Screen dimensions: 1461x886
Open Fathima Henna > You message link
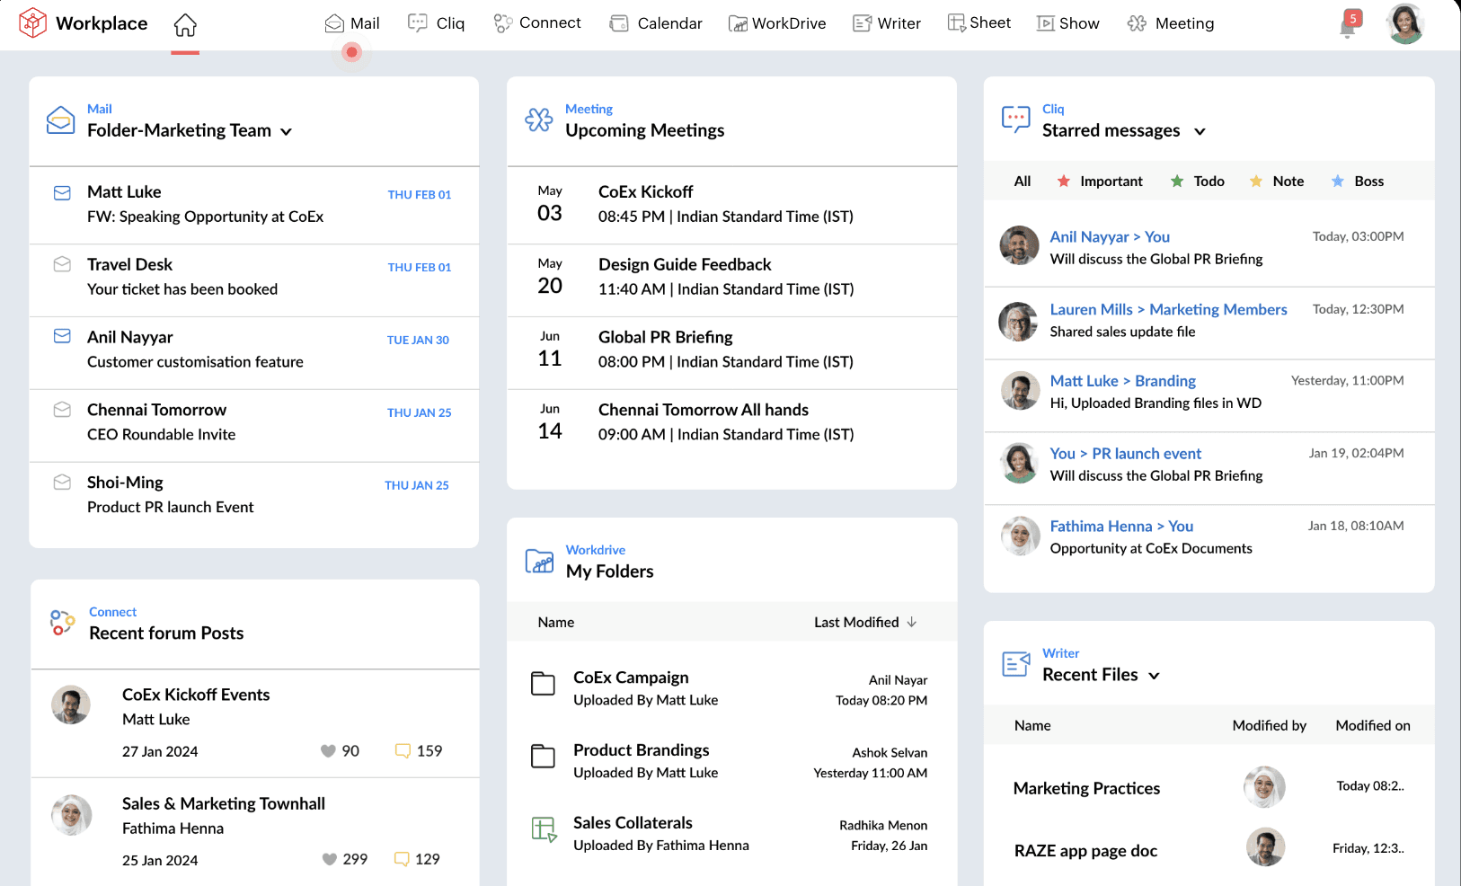[x=1121, y=527]
